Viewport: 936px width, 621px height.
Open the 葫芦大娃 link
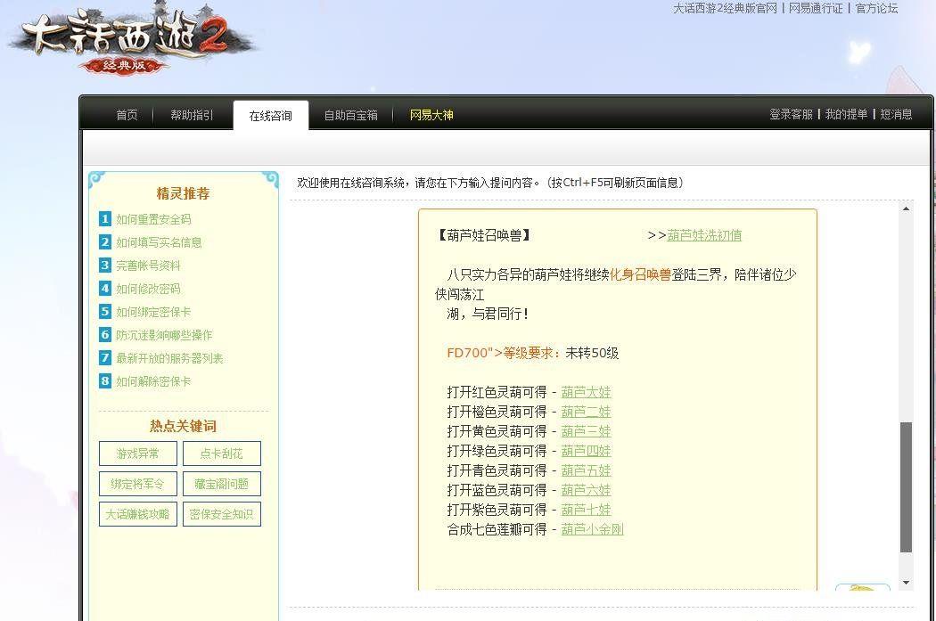(x=587, y=393)
